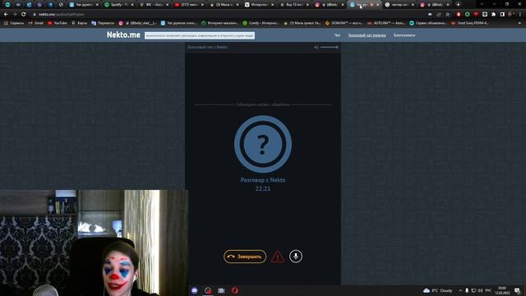
Task: Go back with the browser back arrow
Action: pyautogui.click(x=6, y=15)
